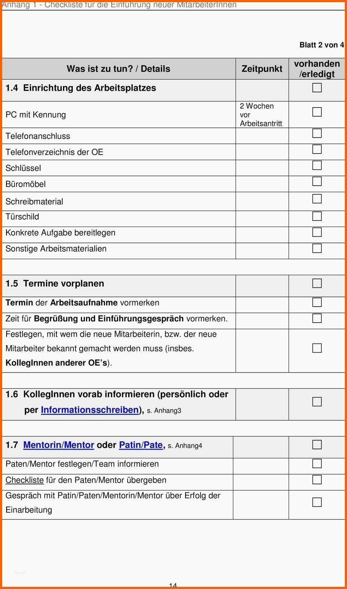
Task: Check the 1.6 KollegInnen vorab informieren box
Action: coord(317,402)
